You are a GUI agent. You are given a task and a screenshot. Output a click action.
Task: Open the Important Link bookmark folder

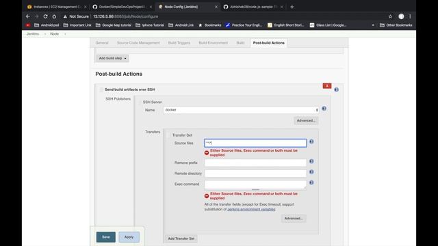(x=77, y=25)
